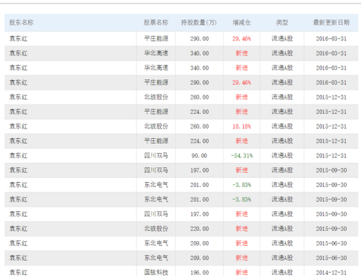
Task: Click 流通A股 in the 220.00 row
Action: 282,229
